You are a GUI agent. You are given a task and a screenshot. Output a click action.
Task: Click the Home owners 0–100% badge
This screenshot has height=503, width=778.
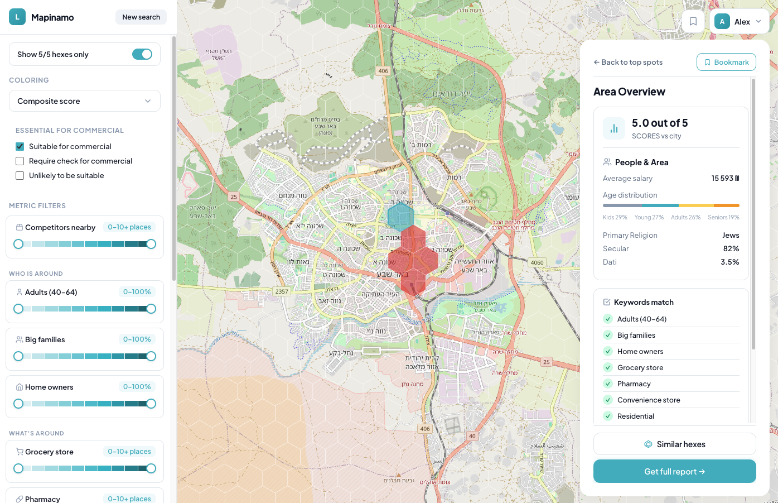tap(137, 387)
